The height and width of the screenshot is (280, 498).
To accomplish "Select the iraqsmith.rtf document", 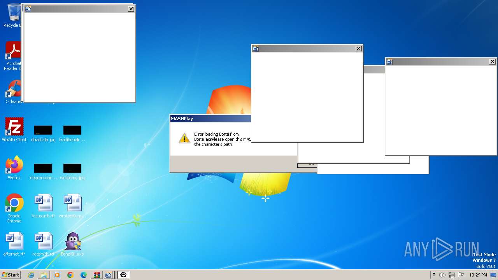I will [x=43, y=244].
